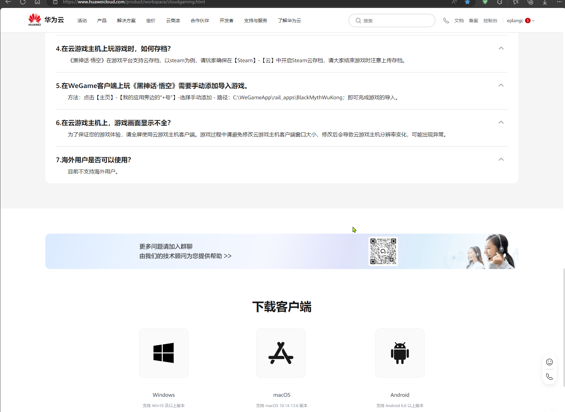
Task: Open the browser collections icon
Action: tap(530, 2)
